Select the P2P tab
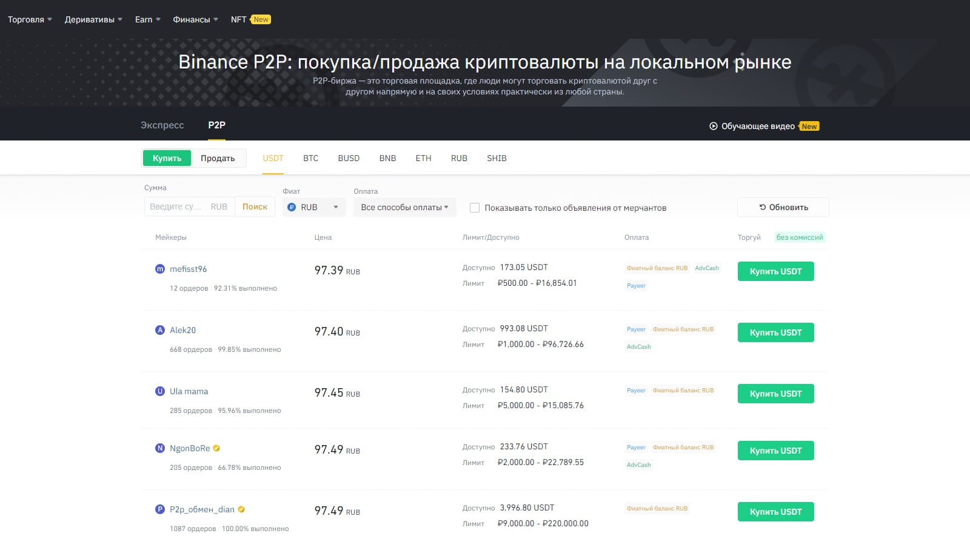 tap(216, 125)
